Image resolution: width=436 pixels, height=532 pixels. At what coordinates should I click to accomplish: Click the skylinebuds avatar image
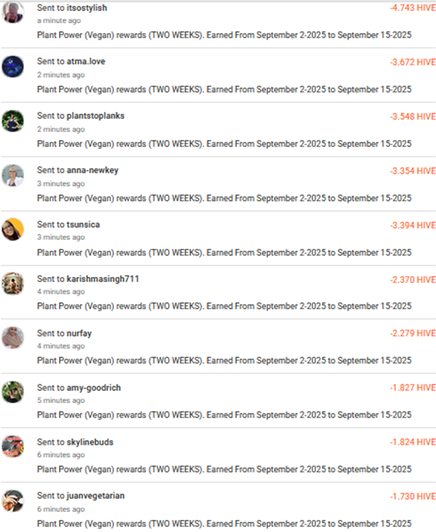pyautogui.click(x=13, y=446)
